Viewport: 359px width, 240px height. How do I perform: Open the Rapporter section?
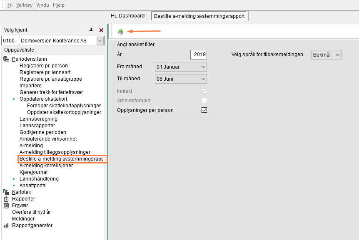[x=23, y=199]
